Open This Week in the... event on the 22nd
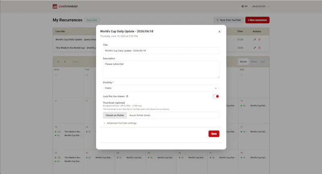 68,158
